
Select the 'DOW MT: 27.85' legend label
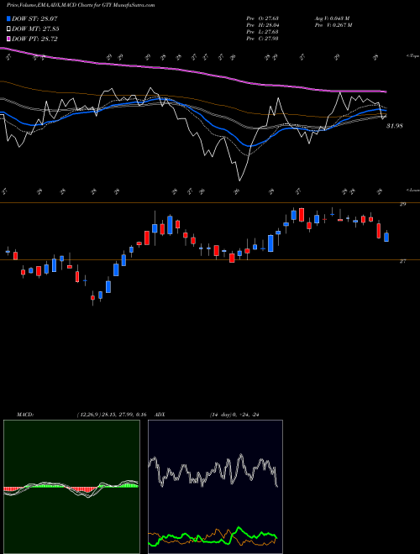35,29
